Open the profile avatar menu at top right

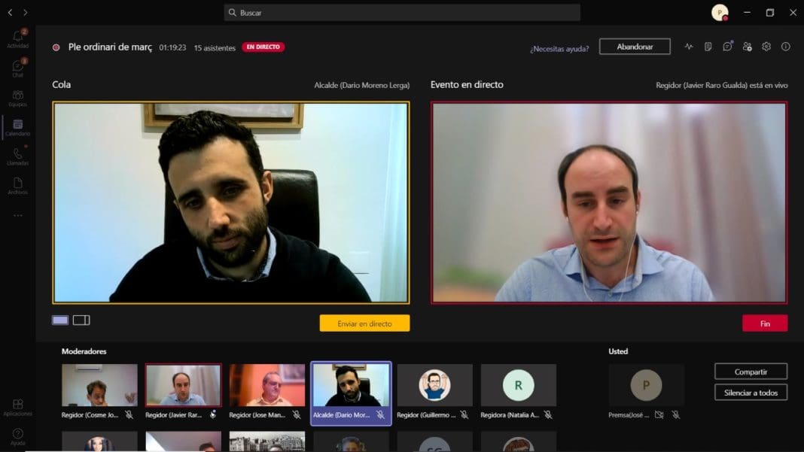click(720, 13)
